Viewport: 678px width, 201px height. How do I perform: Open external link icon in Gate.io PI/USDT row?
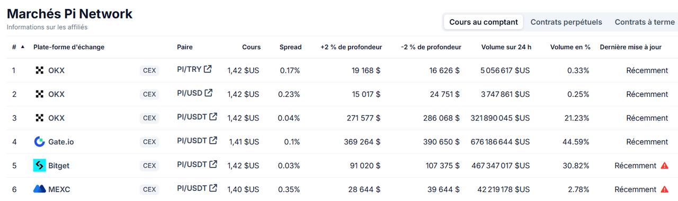point(213,140)
